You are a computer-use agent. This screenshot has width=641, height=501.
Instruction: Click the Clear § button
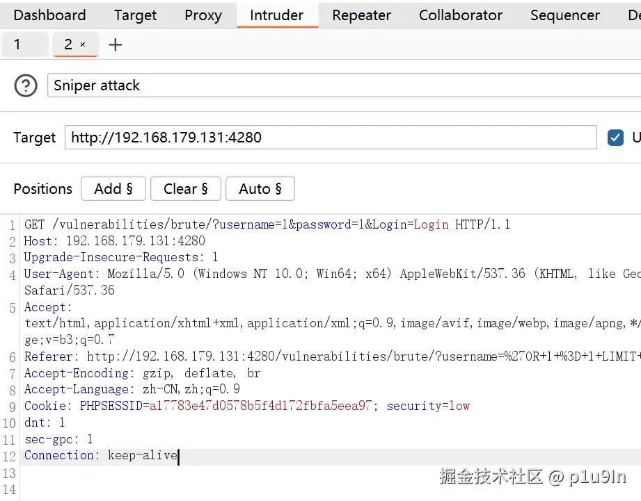pos(186,188)
